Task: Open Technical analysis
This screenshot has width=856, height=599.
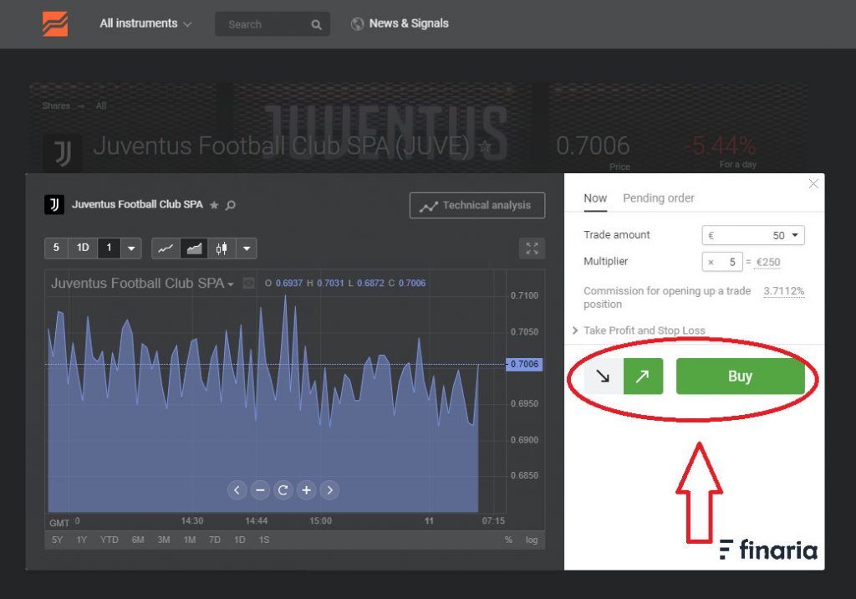Action: pyautogui.click(x=477, y=206)
